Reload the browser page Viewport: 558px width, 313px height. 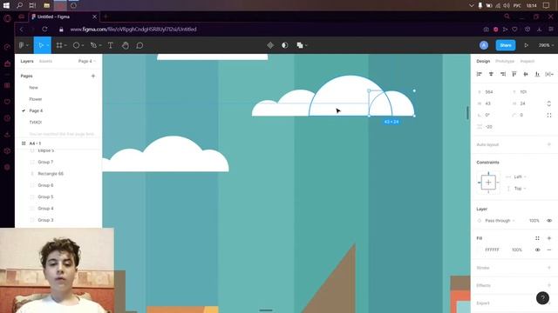44,29
